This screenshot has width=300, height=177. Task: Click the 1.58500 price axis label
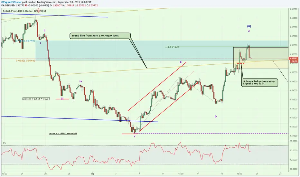tap(294, 9)
